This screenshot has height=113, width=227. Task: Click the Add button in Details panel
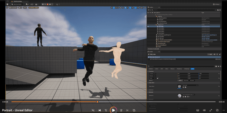coord(210,54)
